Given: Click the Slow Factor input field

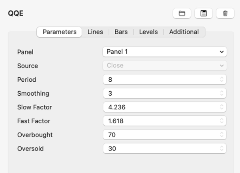Looking at the screenshot, I should pos(160,107).
